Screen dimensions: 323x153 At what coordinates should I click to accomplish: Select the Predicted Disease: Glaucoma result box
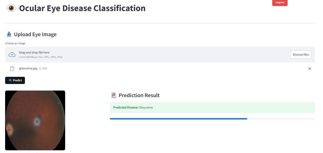point(212,108)
